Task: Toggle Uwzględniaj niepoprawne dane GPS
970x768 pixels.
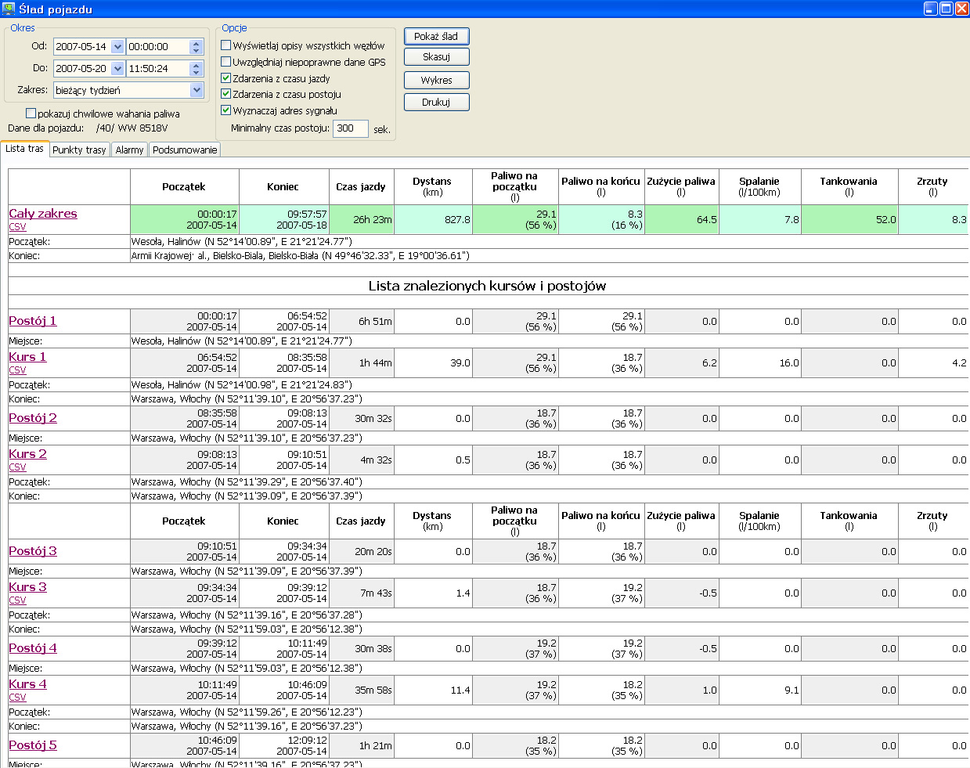Action: coord(226,62)
